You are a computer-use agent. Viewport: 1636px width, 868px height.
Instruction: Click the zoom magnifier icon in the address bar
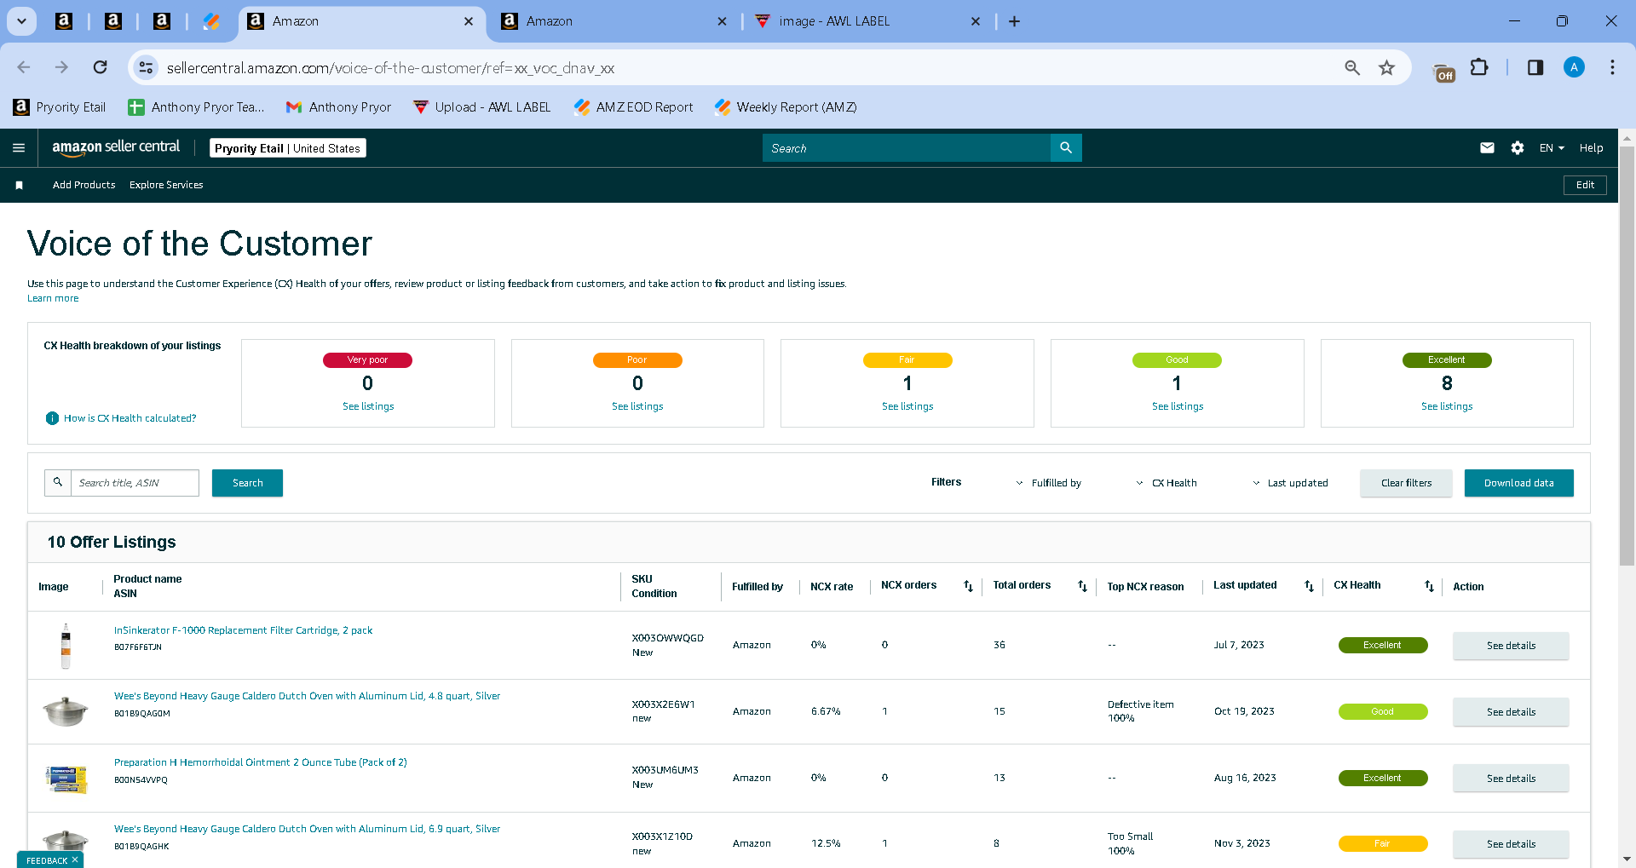pos(1352,67)
